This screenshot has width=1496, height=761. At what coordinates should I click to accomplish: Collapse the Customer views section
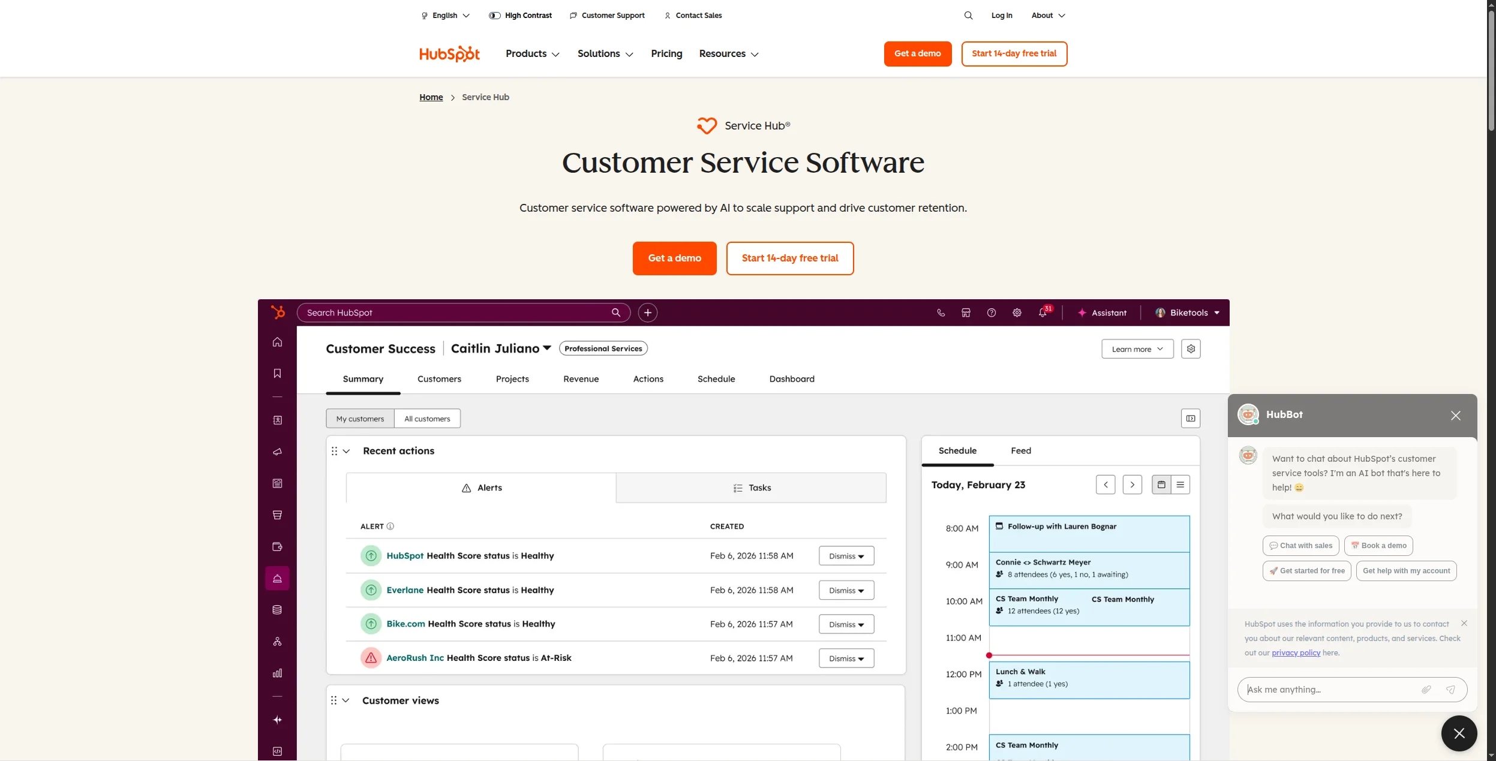[346, 700]
